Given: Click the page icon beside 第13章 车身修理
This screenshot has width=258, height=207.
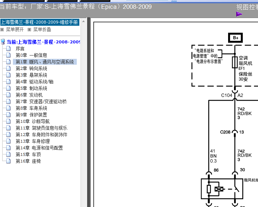Looking at the screenshot, I should click(8, 141).
